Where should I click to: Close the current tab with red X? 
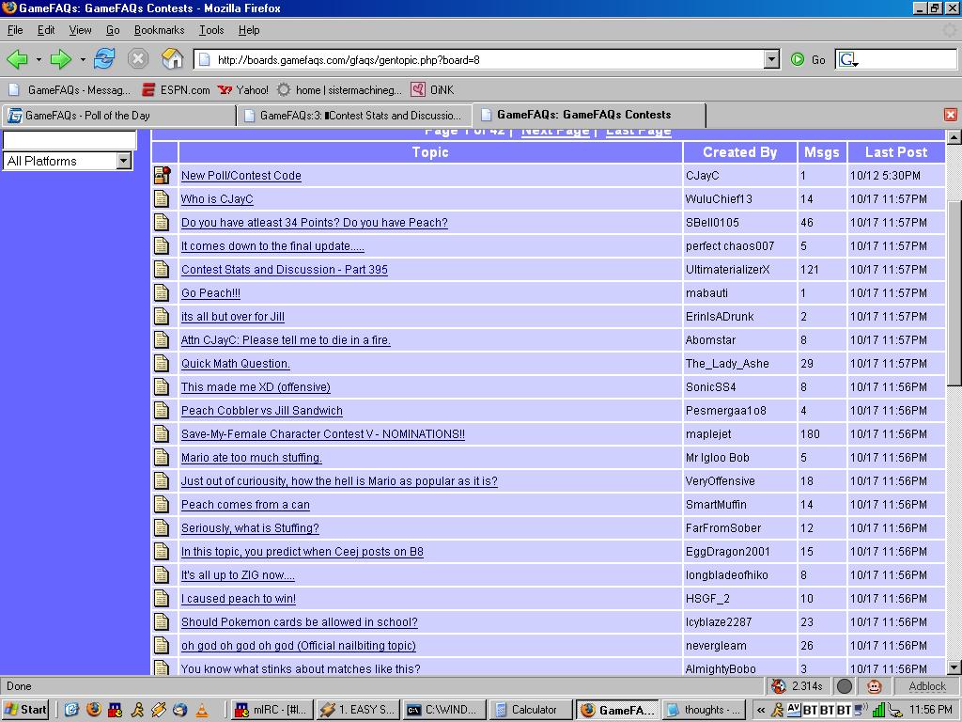(950, 115)
